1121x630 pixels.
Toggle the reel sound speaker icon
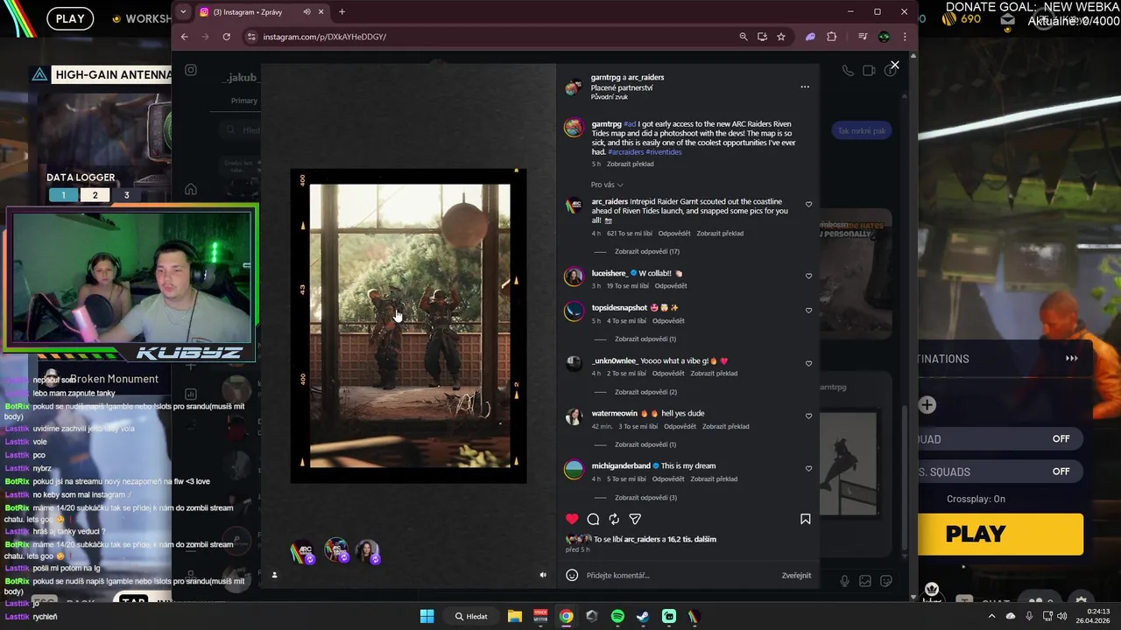point(543,575)
